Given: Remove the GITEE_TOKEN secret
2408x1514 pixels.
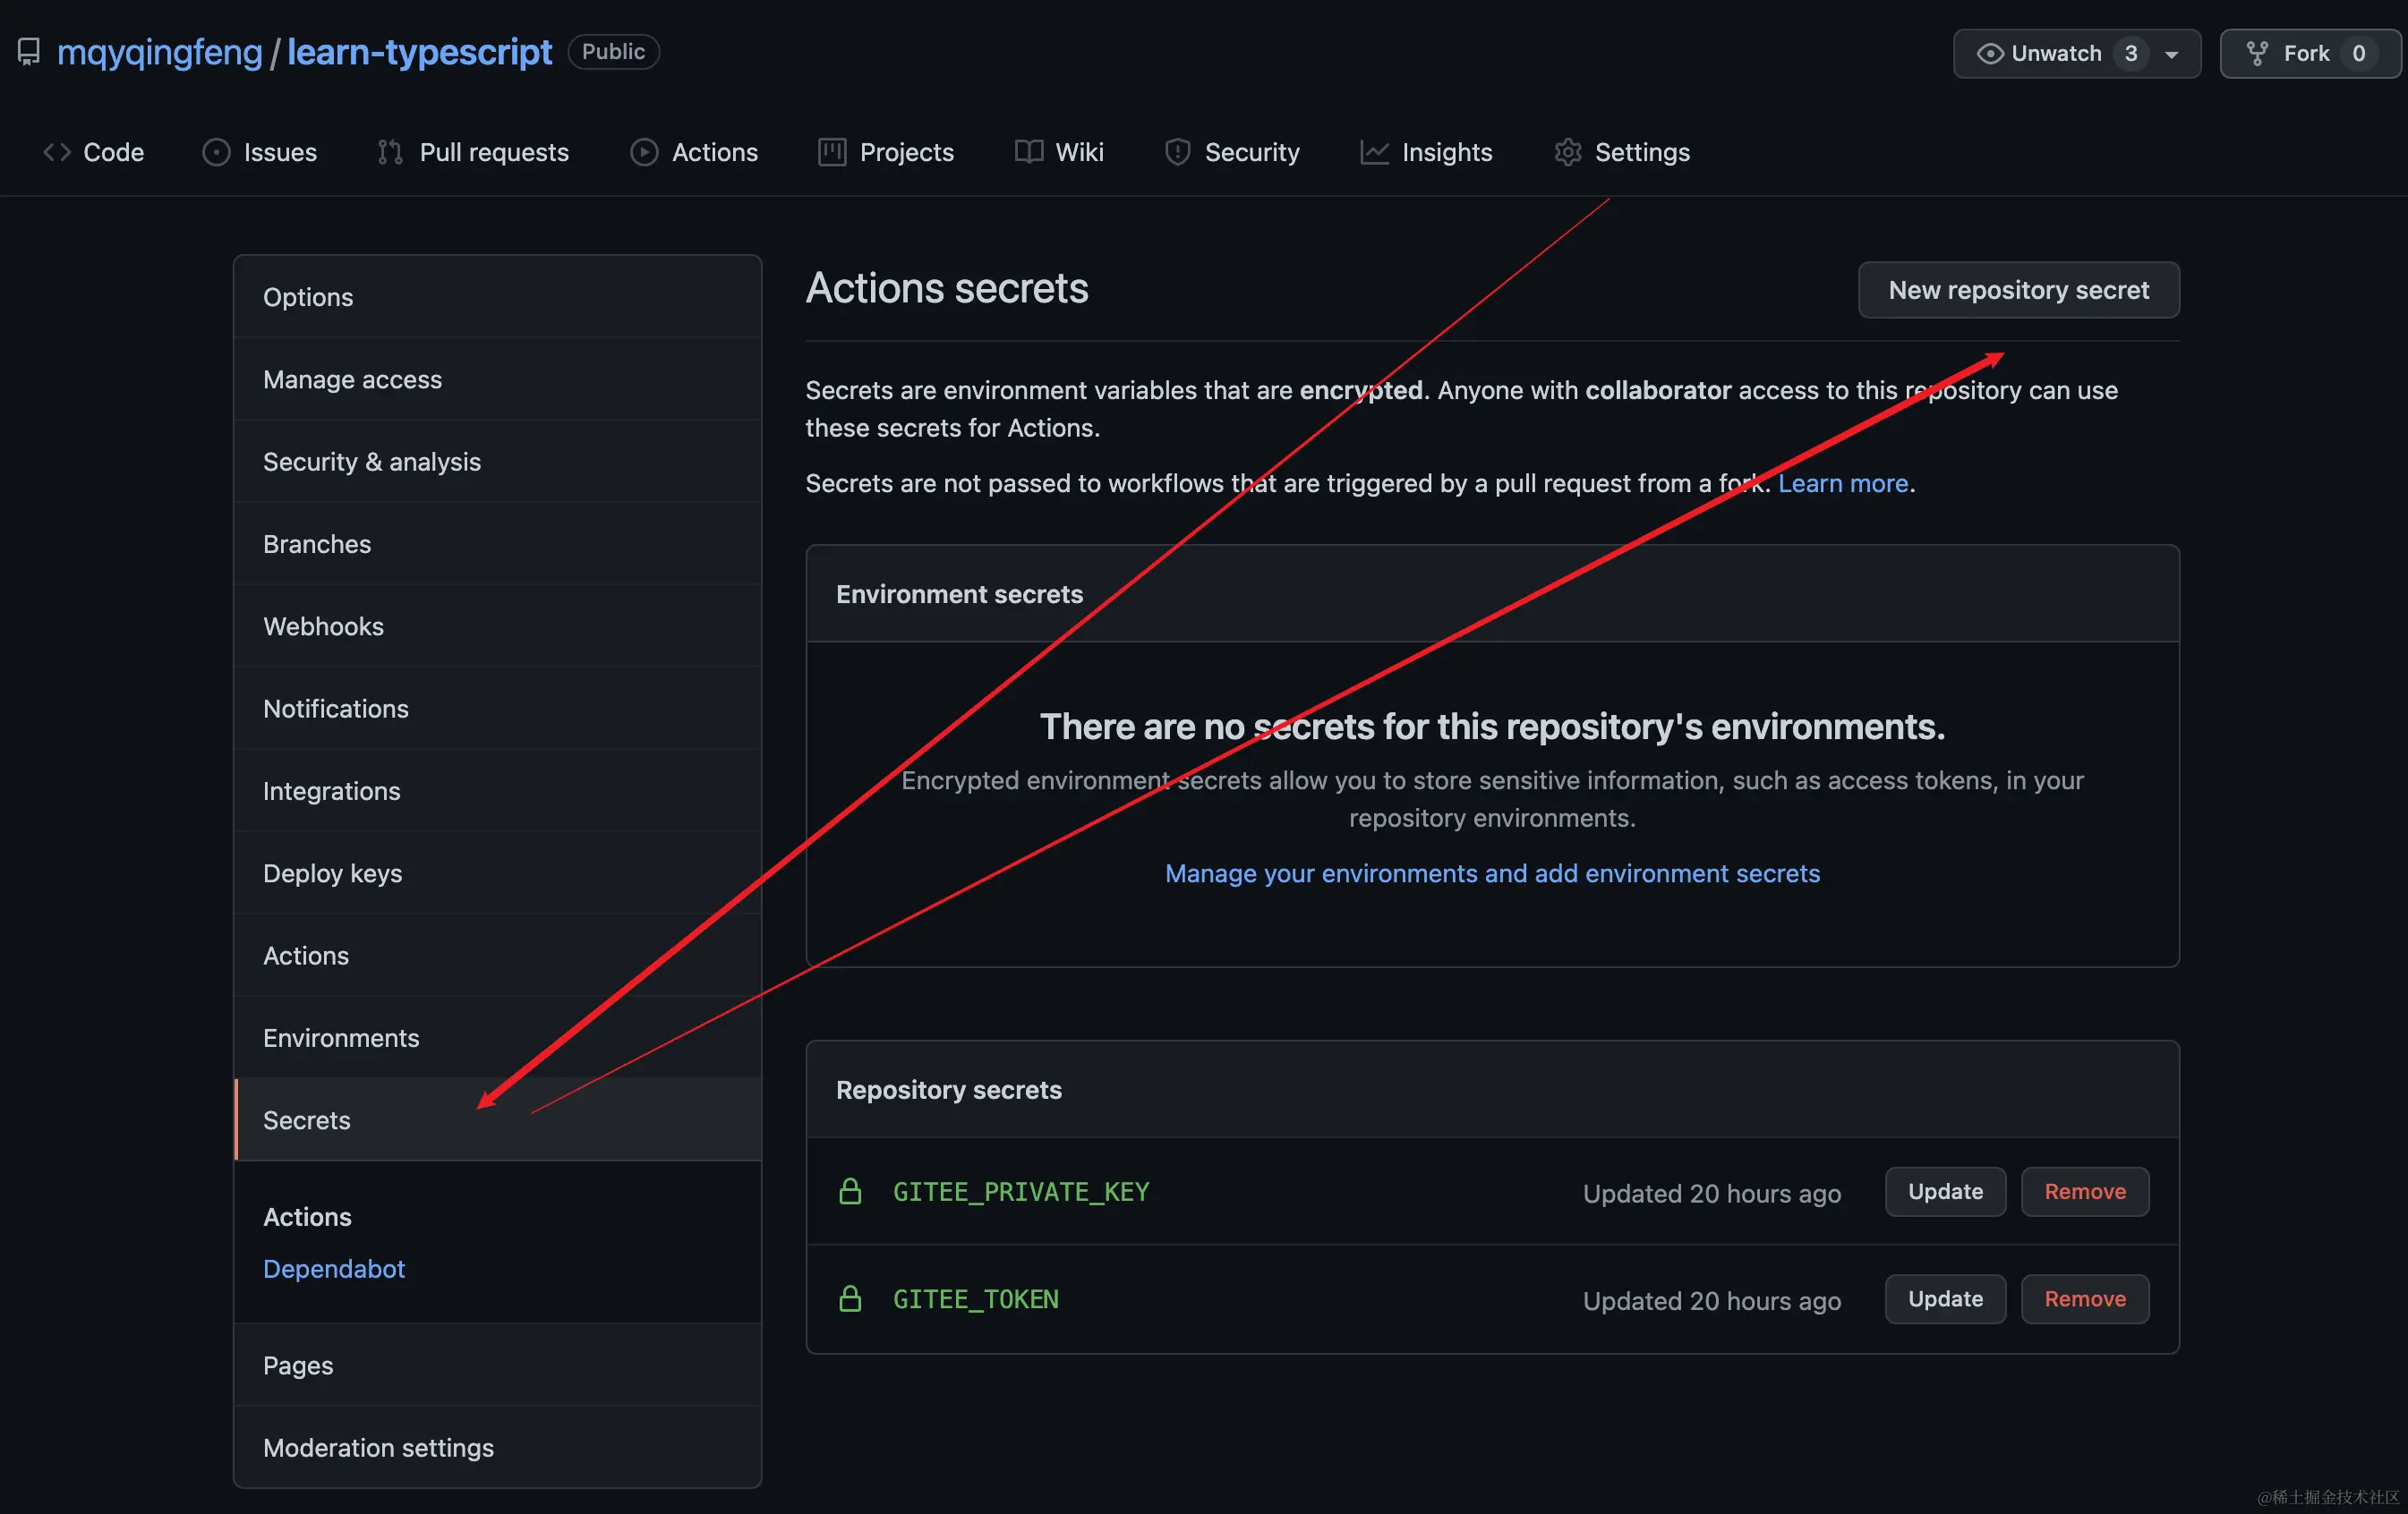Looking at the screenshot, I should tap(2084, 1299).
